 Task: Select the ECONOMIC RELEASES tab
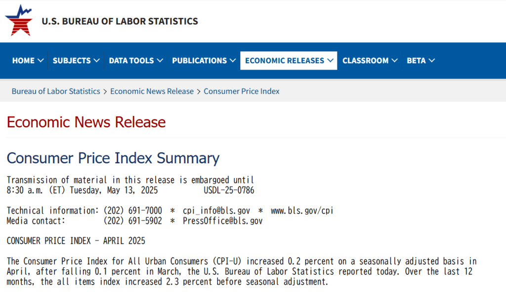point(289,61)
